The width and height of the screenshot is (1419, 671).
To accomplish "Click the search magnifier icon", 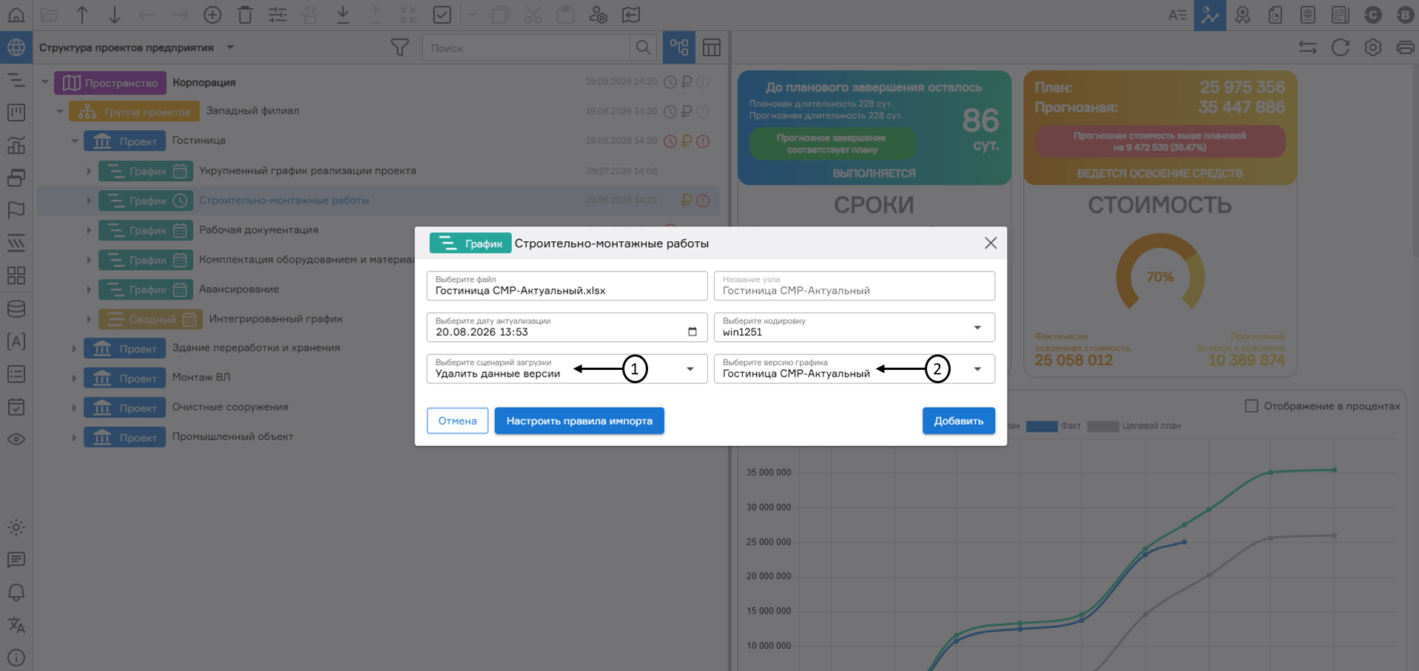I will pos(644,47).
